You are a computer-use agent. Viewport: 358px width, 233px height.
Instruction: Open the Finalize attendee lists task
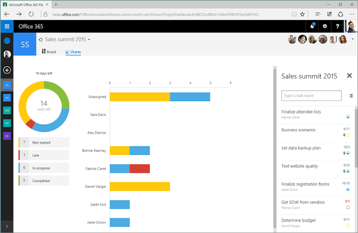coord(315,115)
